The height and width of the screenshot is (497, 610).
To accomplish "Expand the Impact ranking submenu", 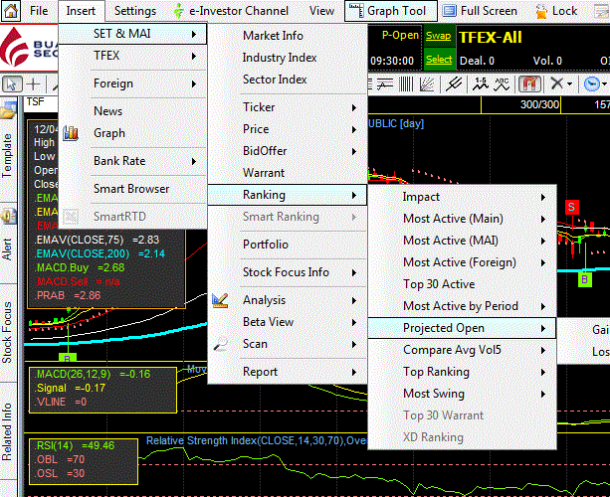I will (x=462, y=197).
